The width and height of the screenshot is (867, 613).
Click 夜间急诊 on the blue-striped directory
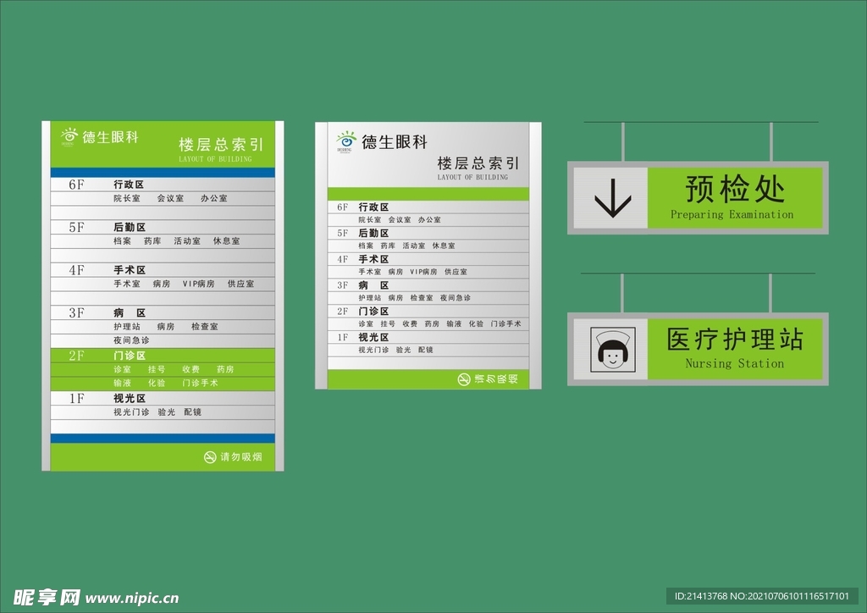(x=131, y=340)
